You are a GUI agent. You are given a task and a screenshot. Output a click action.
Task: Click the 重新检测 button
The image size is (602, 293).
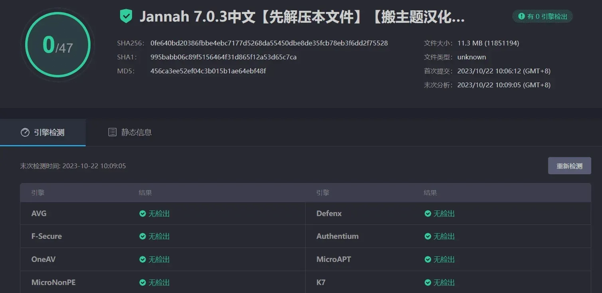569,166
